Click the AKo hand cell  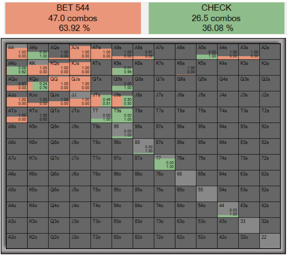tap(17, 67)
